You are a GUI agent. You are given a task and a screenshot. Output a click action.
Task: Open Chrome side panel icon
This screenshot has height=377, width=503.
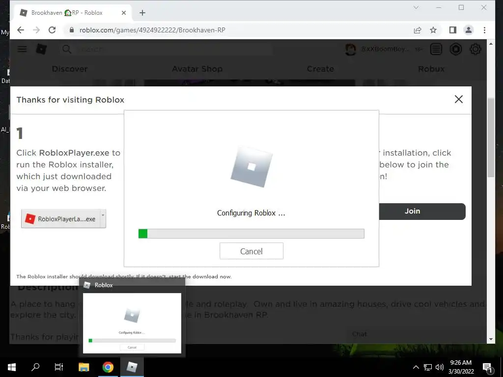pyautogui.click(x=452, y=30)
